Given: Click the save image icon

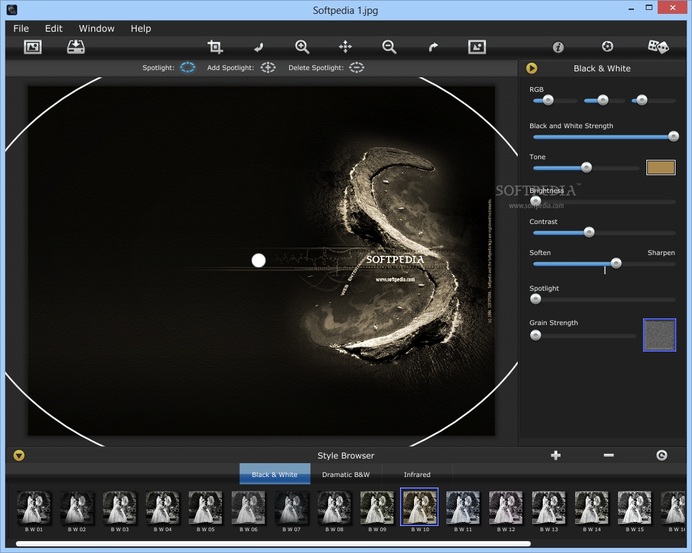Looking at the screenshot, I should (x=76, y=47).
